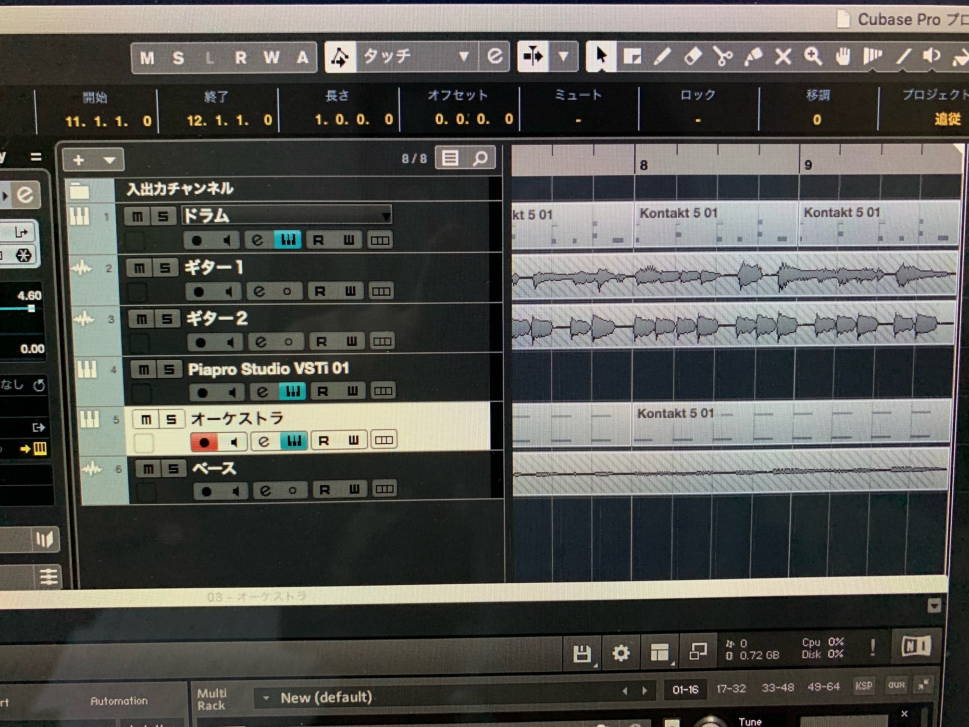
Task: Select the Mute X tool
Action: click(x=783, y=57)
